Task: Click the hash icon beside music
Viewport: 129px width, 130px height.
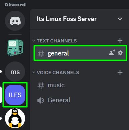Action: coord(41,86)
